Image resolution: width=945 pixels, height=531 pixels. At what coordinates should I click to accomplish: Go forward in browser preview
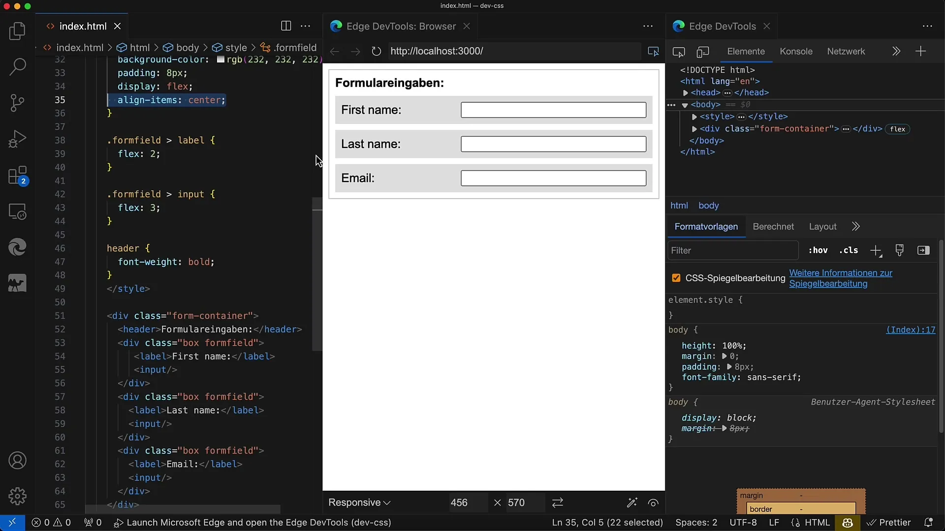(x=355, y=51)
